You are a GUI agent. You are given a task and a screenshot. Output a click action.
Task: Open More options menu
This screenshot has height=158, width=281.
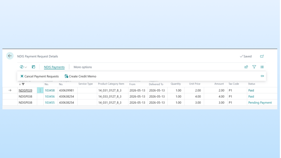click(x=83, y=67)
